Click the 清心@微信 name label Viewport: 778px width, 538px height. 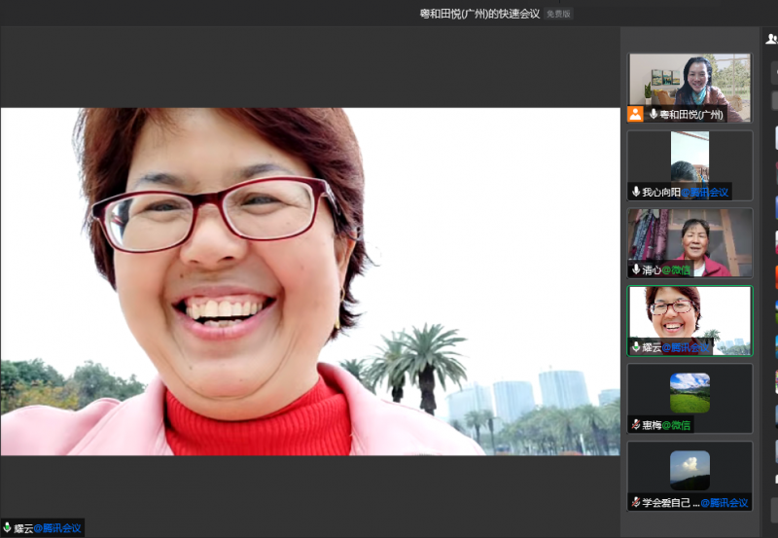coord(666,269)
